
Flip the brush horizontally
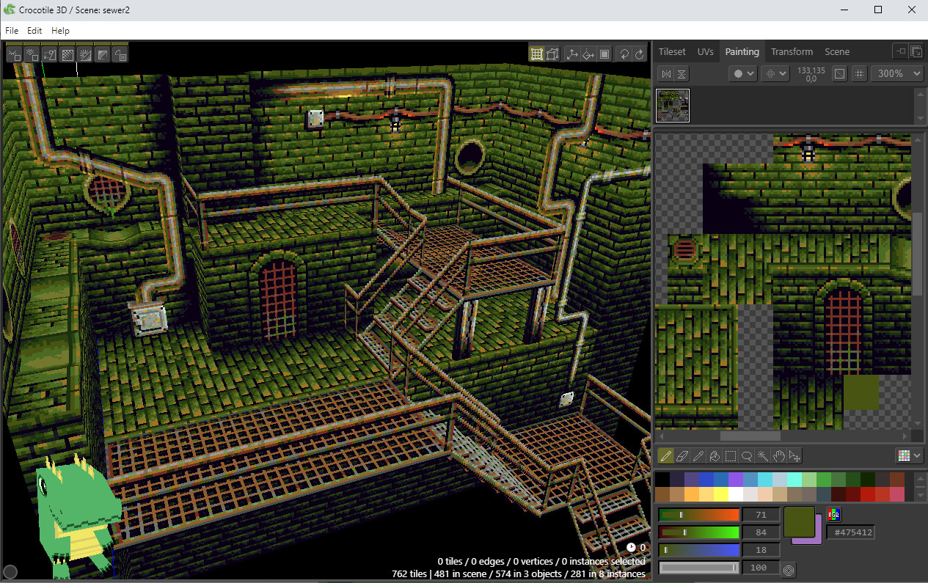(x=666, y=73)
